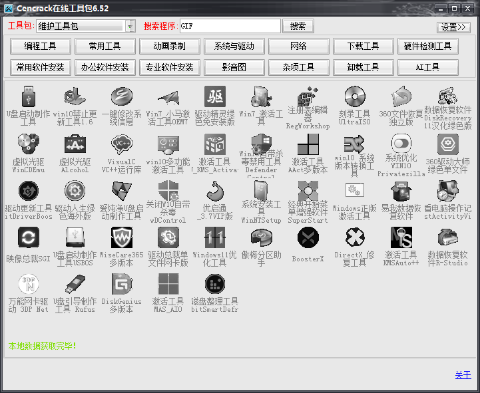
Task: Open U盘引导制作工具 Rufus
Action: pyautogui.click(x=75, y=284)
